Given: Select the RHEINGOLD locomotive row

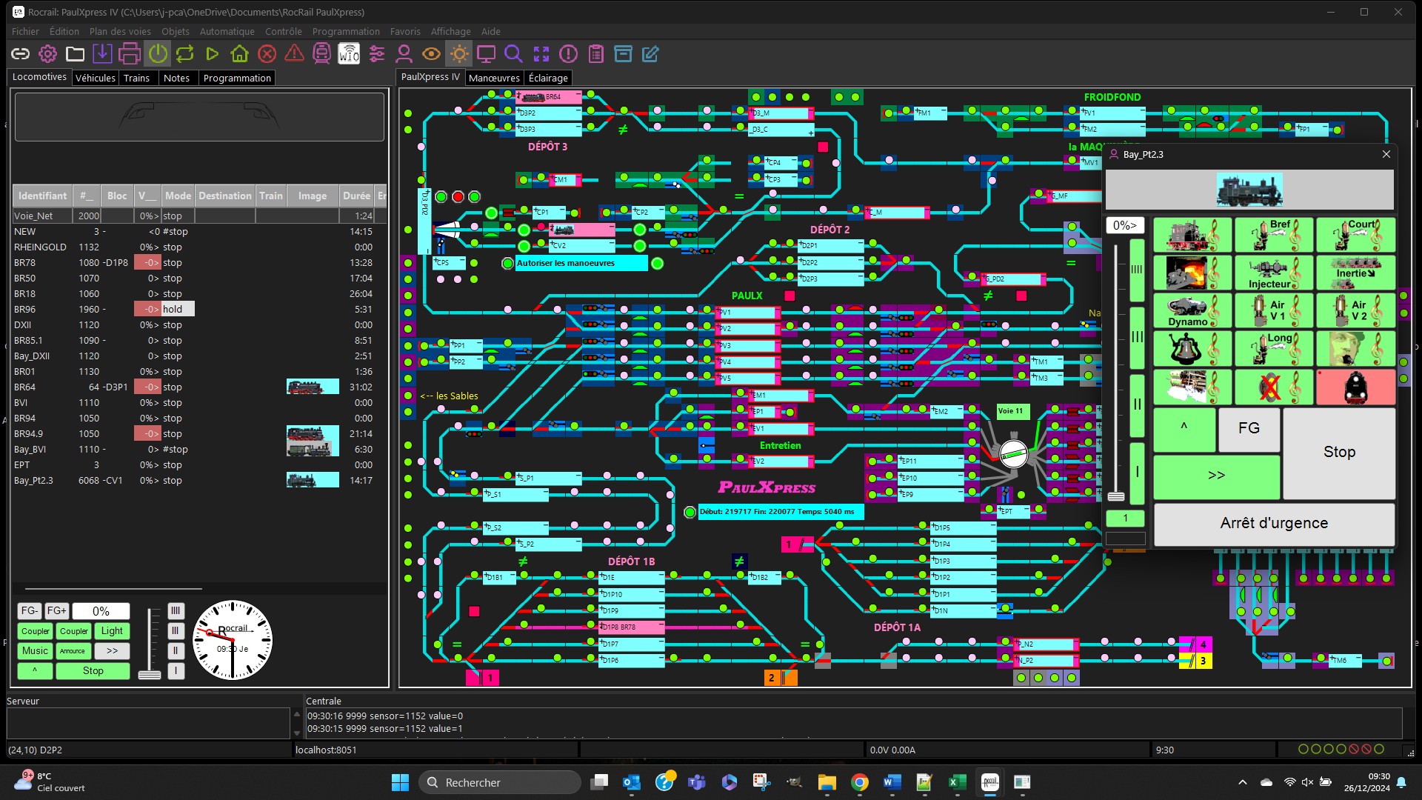Looking at the screenshot, I should (x=198, y=247).
